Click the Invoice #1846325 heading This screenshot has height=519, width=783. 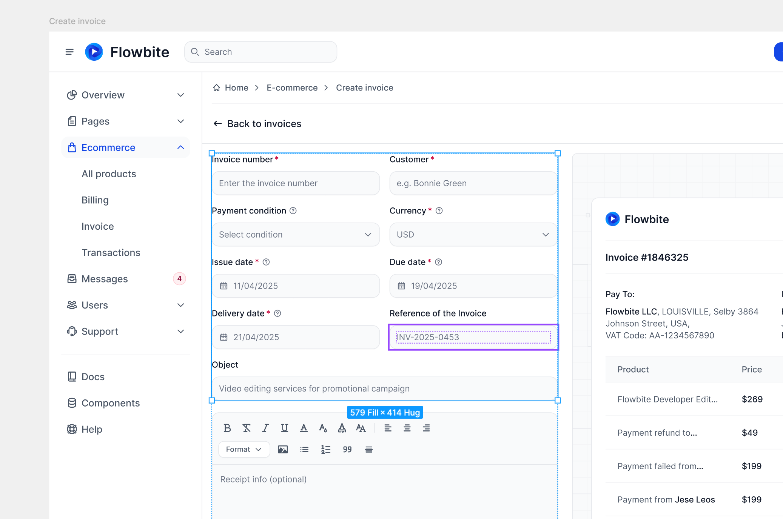[647, 257]
